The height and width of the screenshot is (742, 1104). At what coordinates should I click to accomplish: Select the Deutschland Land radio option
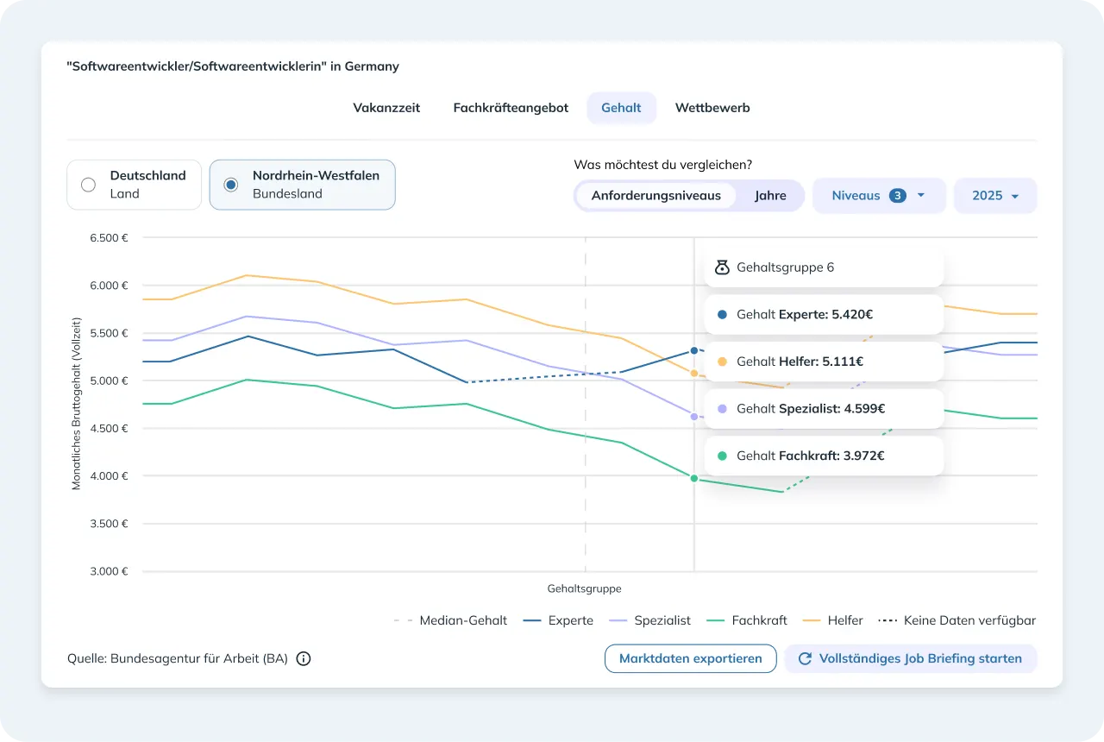(x=134, y=185)
